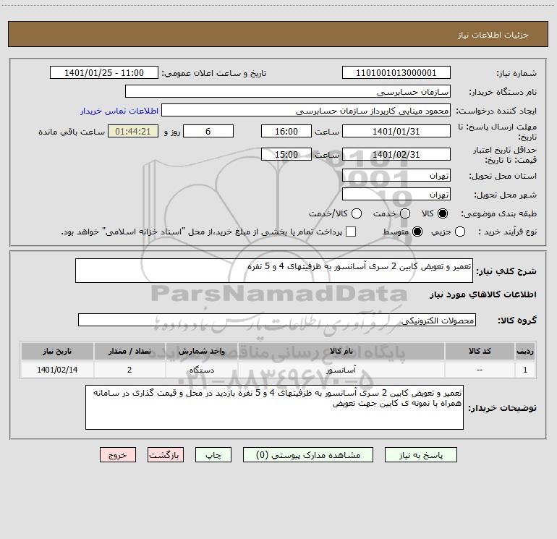Select the متوسط purchase type radio
Screen dimensions: 557x539
click(417, 232)
